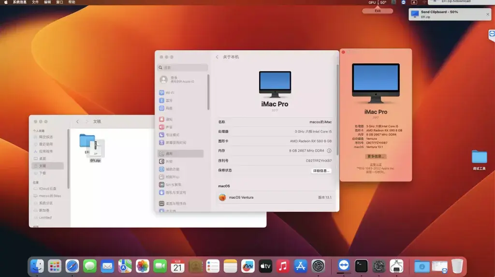The height and width of the screenshot is (277, 495).
Task: Launch Safari from the Dock
Action: pos(72,266)
